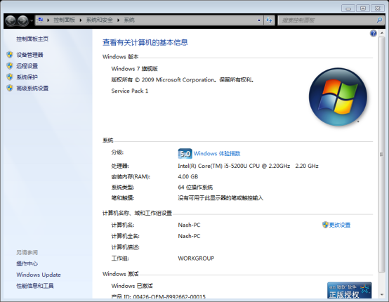The height and width of the screenshot is (302, 389).
Task: Click the shield icon beside 设备管理器
Action: 10,55
